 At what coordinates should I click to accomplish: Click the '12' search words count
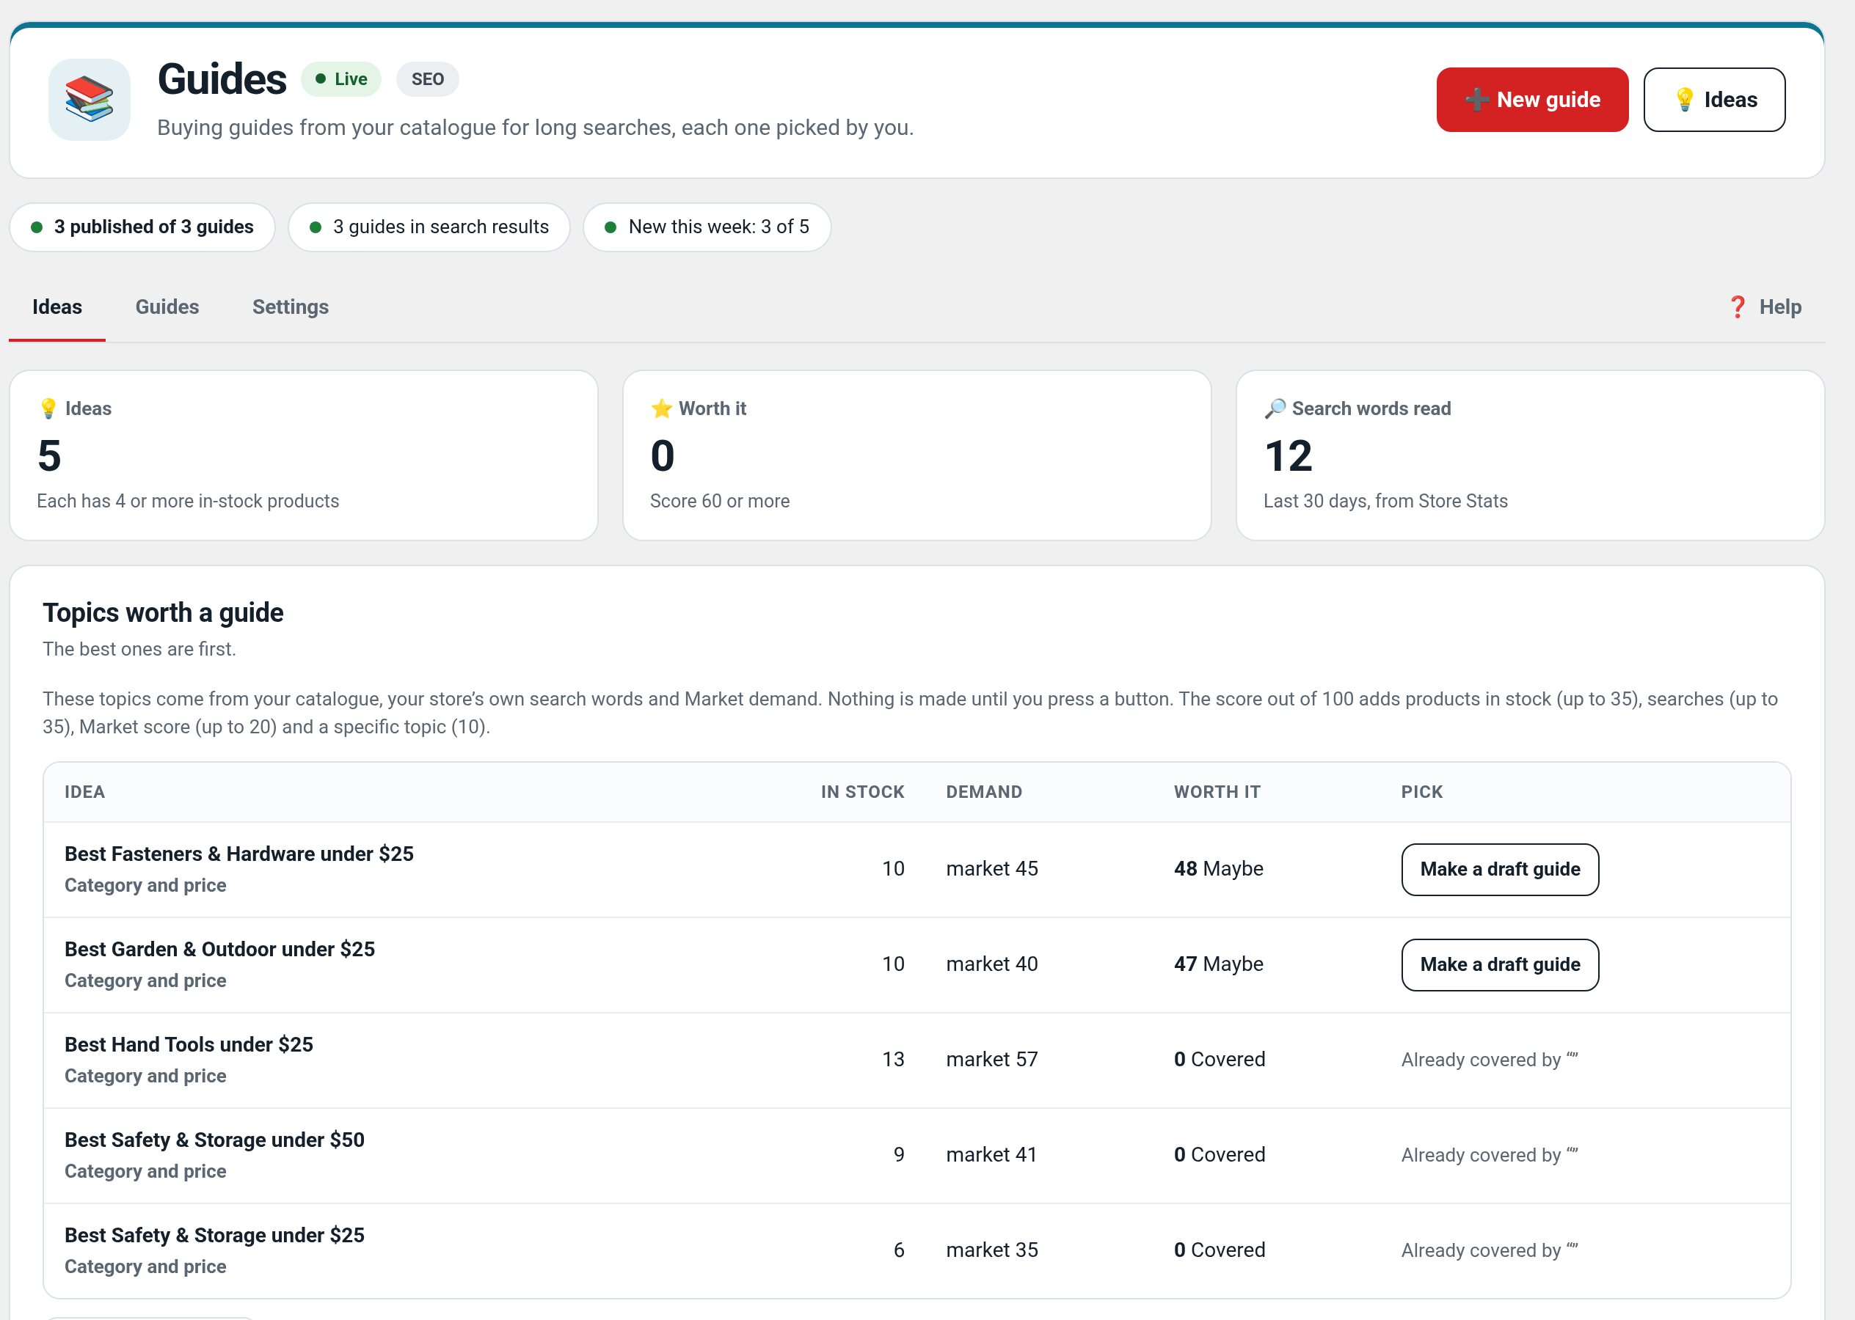pyautogui.click(x=1289, y=455)
